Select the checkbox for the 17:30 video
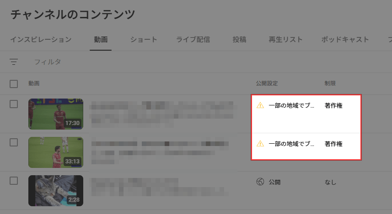The height and width of the screenshot is (214, 392). pyautogui.click(x=14, y=104)
